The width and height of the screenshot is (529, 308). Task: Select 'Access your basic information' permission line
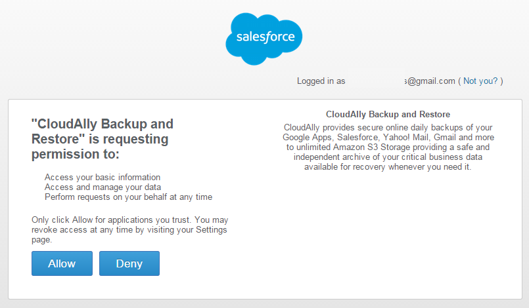(x=103, y=178)
